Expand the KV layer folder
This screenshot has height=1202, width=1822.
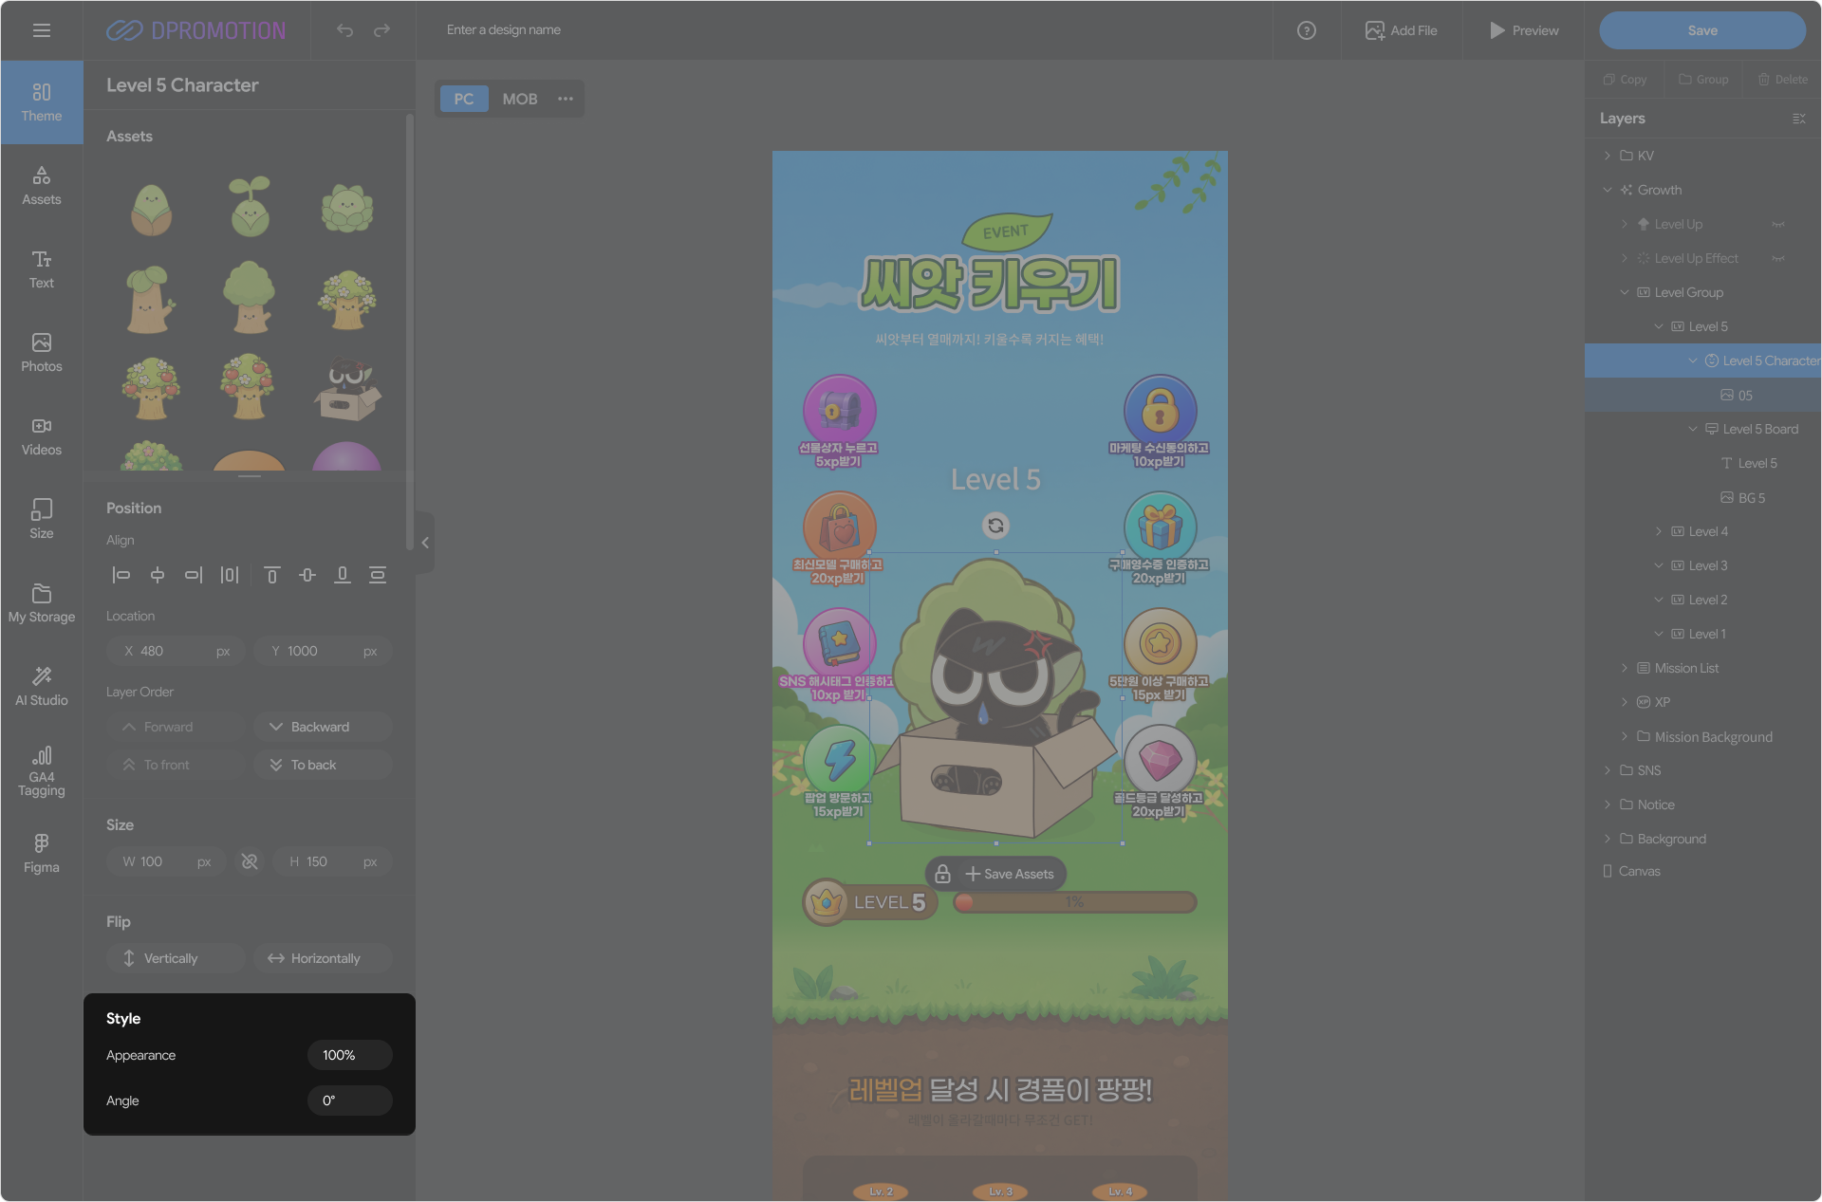pos(1608,156)
